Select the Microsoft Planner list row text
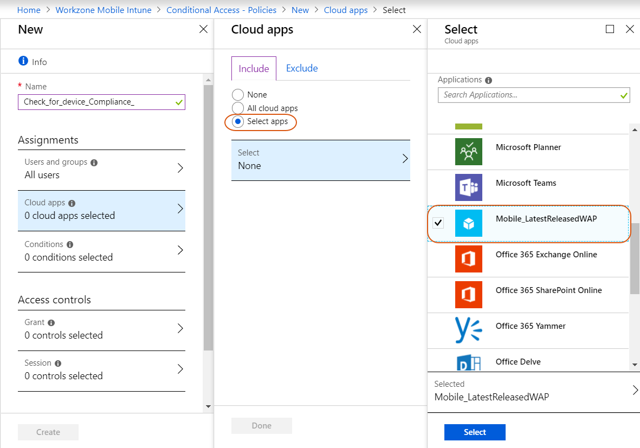 pos(528,147)
